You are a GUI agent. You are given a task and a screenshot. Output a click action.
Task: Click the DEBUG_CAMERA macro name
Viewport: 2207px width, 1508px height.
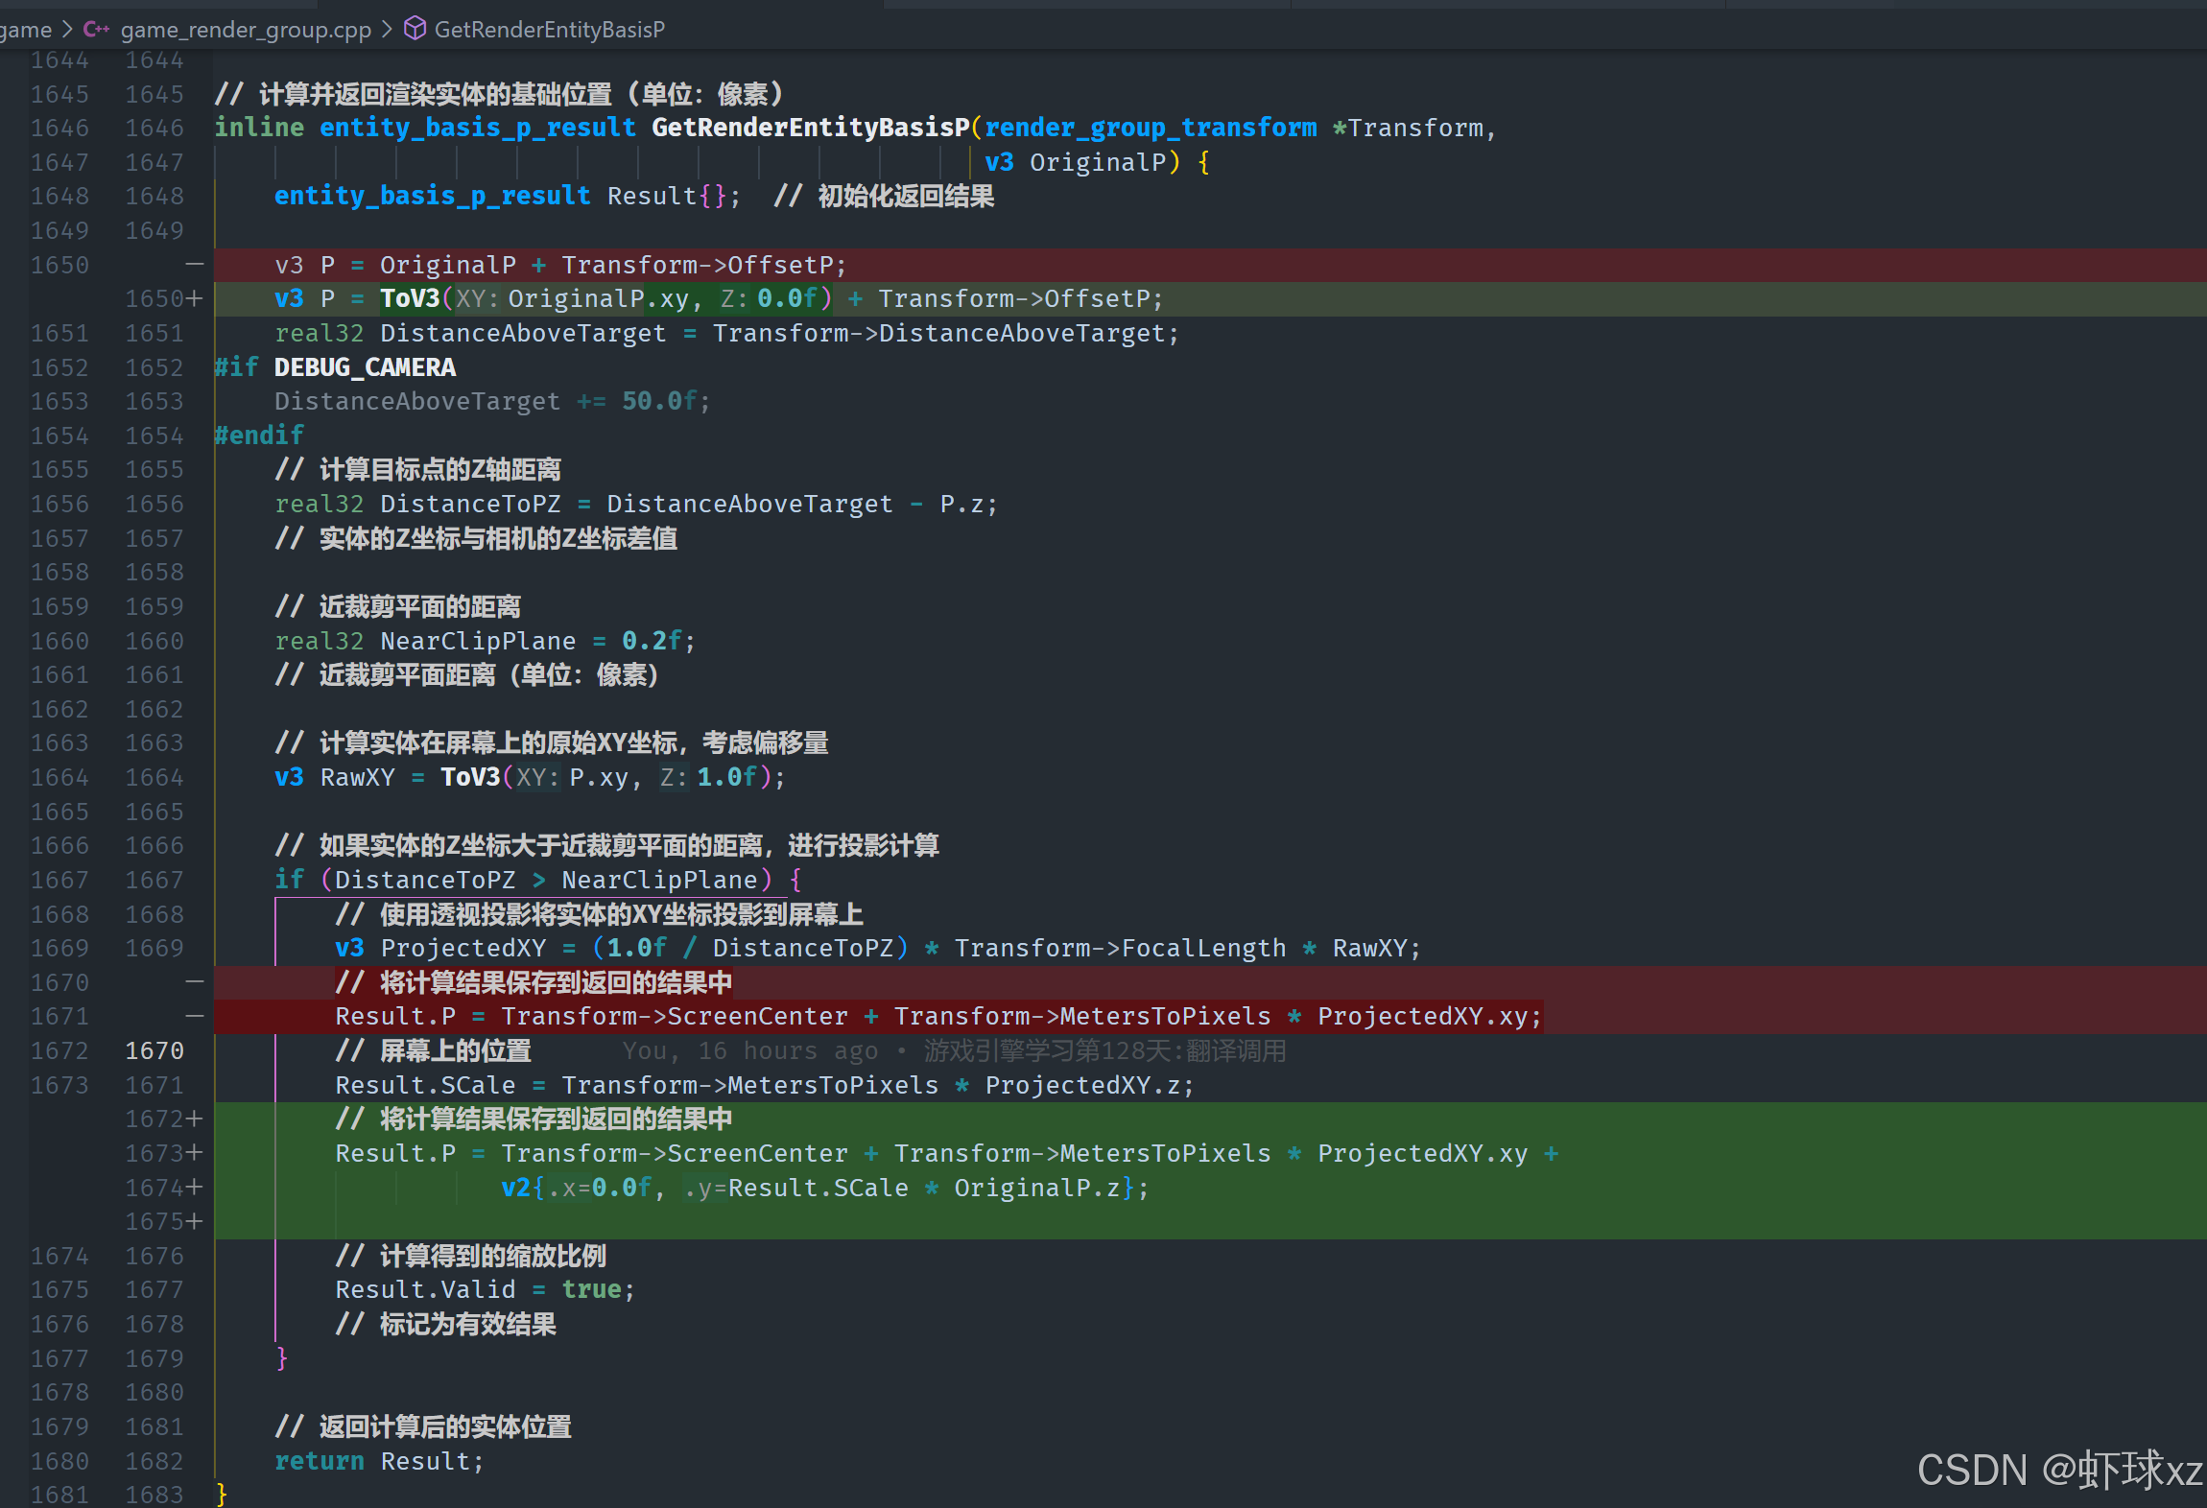coord(365,367)
